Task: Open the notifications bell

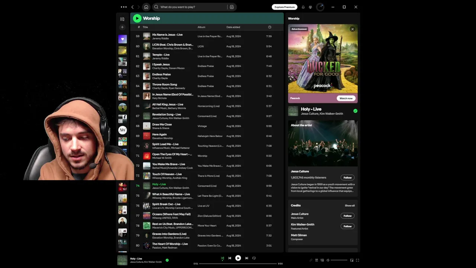Action: coord(303,7)
